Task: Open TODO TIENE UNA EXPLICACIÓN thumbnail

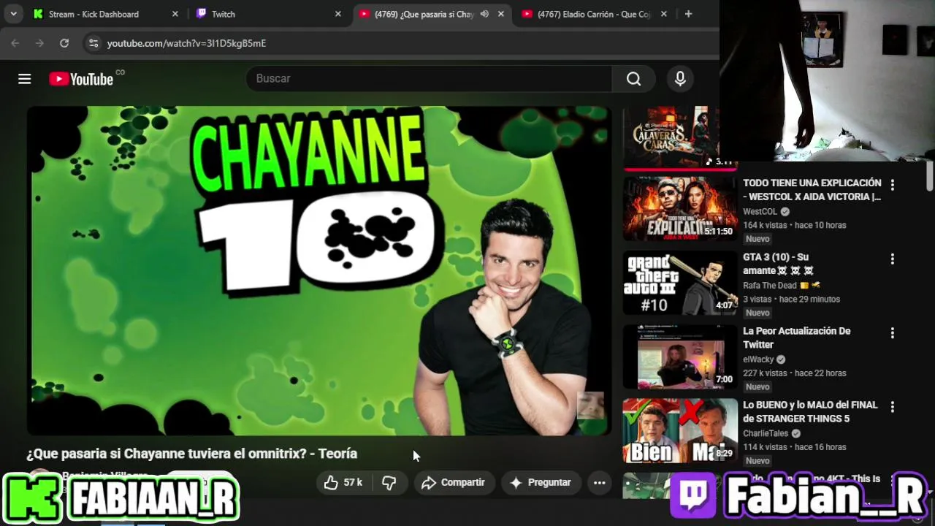Action: point(680,209)
